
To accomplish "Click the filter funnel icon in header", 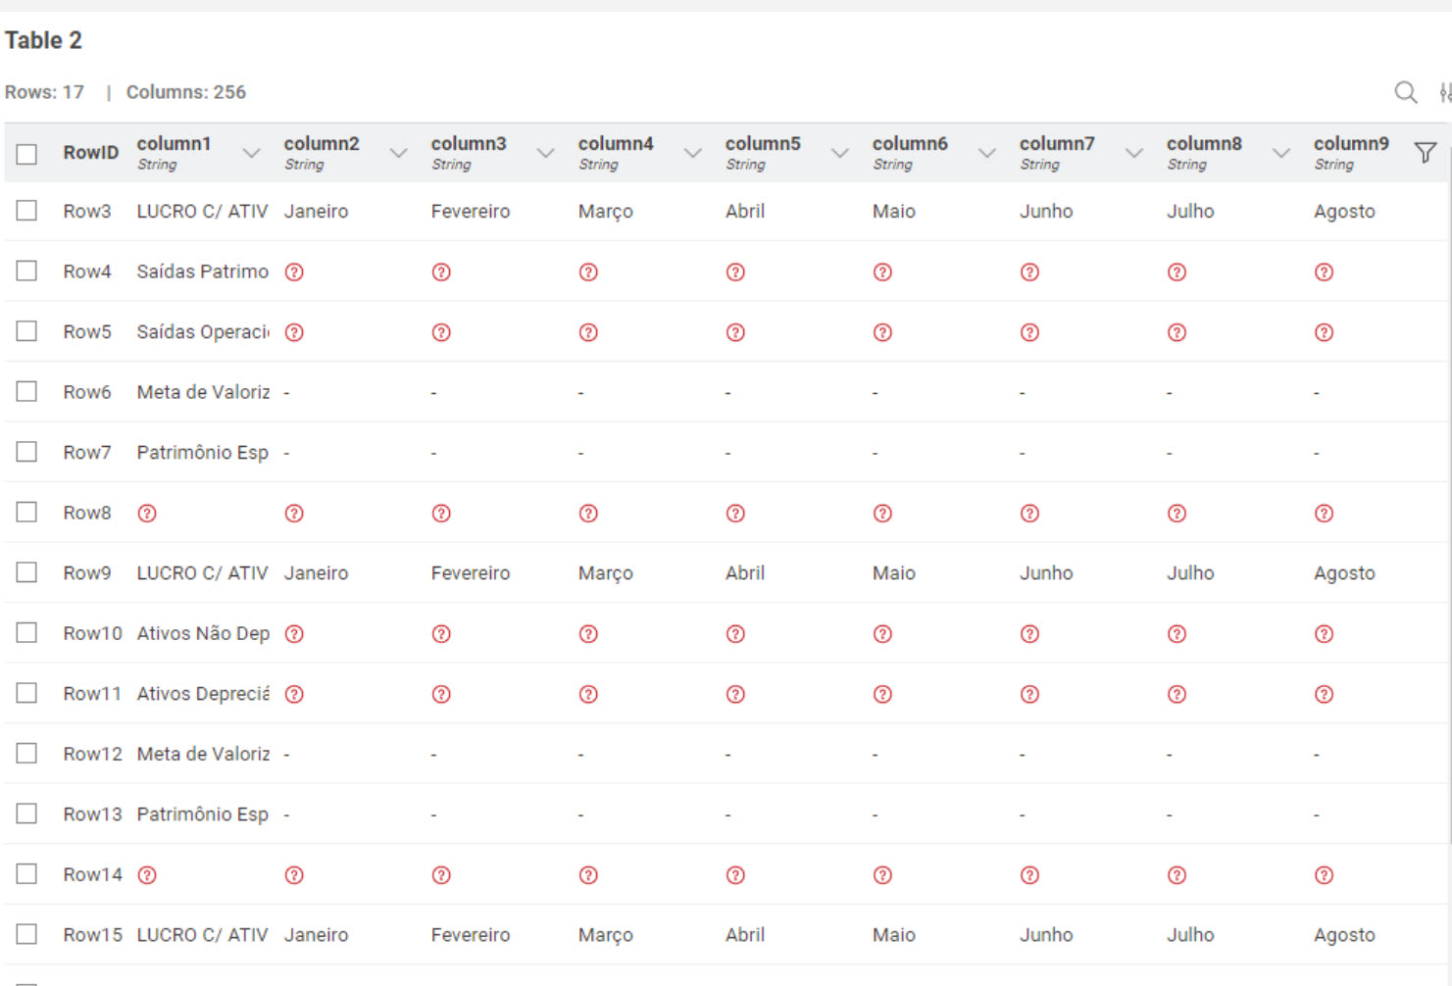I will tap(1426, 153).
